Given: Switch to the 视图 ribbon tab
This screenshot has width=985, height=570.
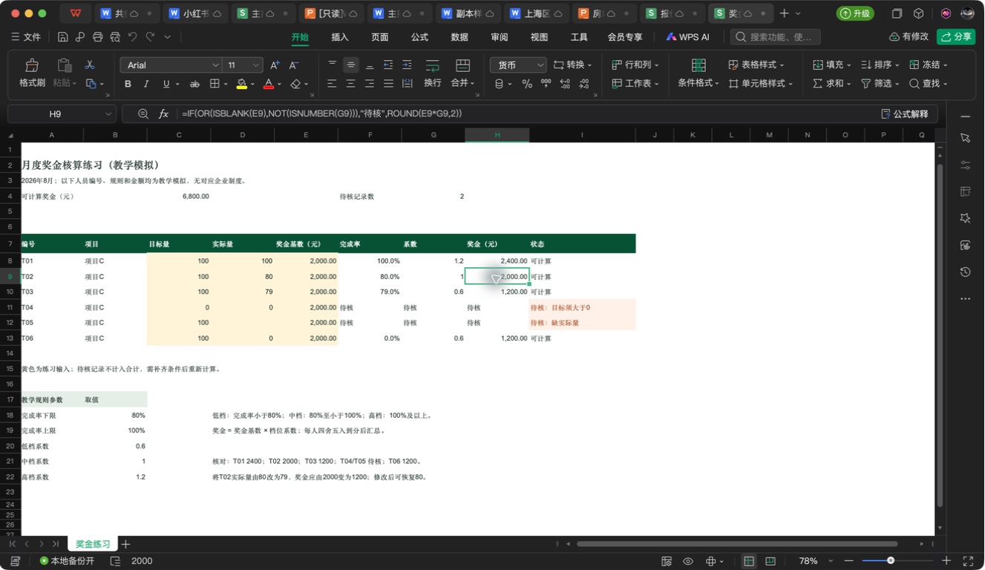Looking at the screenshot, I should [x=539, y=37].
